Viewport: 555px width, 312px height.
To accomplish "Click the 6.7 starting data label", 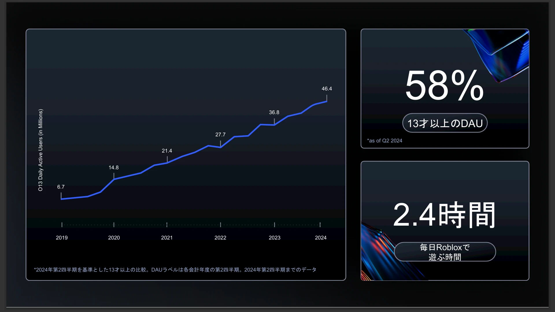I will pos(61,187).
